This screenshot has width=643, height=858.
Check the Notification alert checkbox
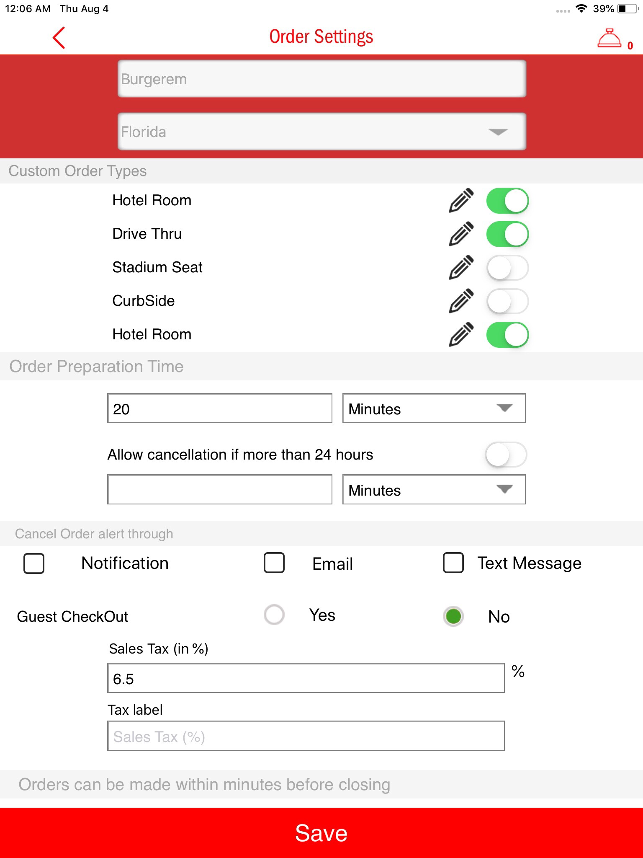34,563
